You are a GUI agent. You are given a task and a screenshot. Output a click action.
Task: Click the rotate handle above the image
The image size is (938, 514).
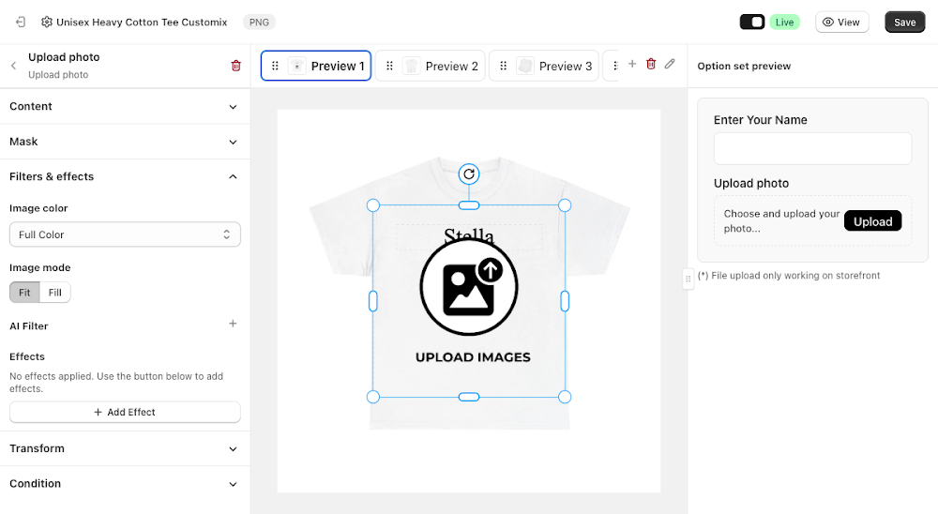[x=469, y=174]
